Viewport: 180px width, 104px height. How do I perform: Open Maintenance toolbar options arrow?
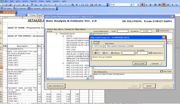point(17,12)
